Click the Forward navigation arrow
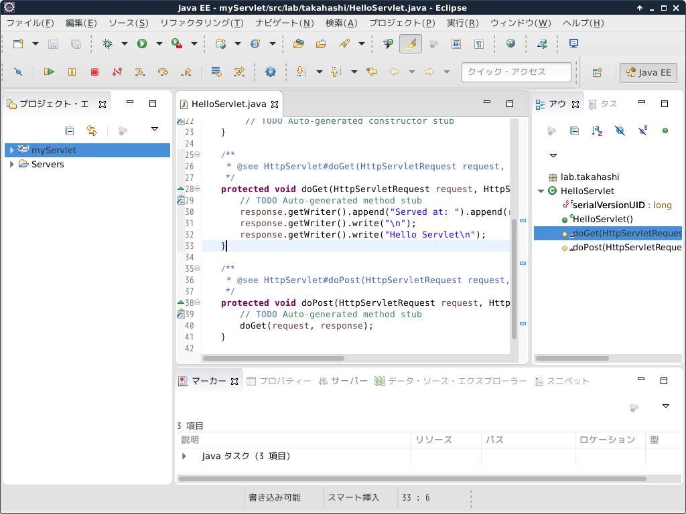This screenshot has width=686, height=514. point(429,71)
